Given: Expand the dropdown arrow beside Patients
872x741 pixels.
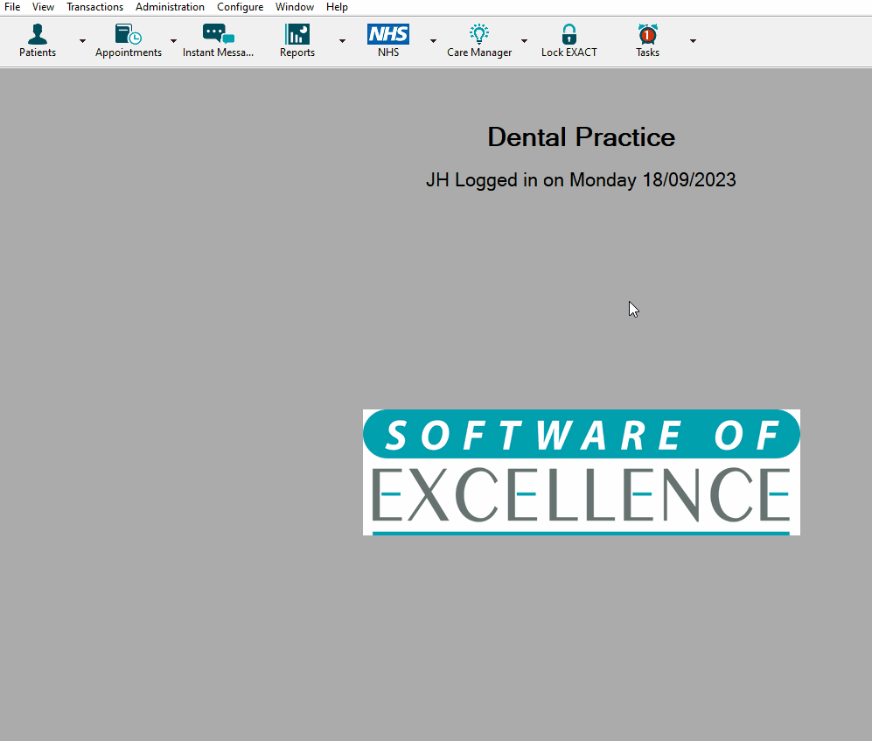Looking at the screenshot, I should (x=82, y=41).
